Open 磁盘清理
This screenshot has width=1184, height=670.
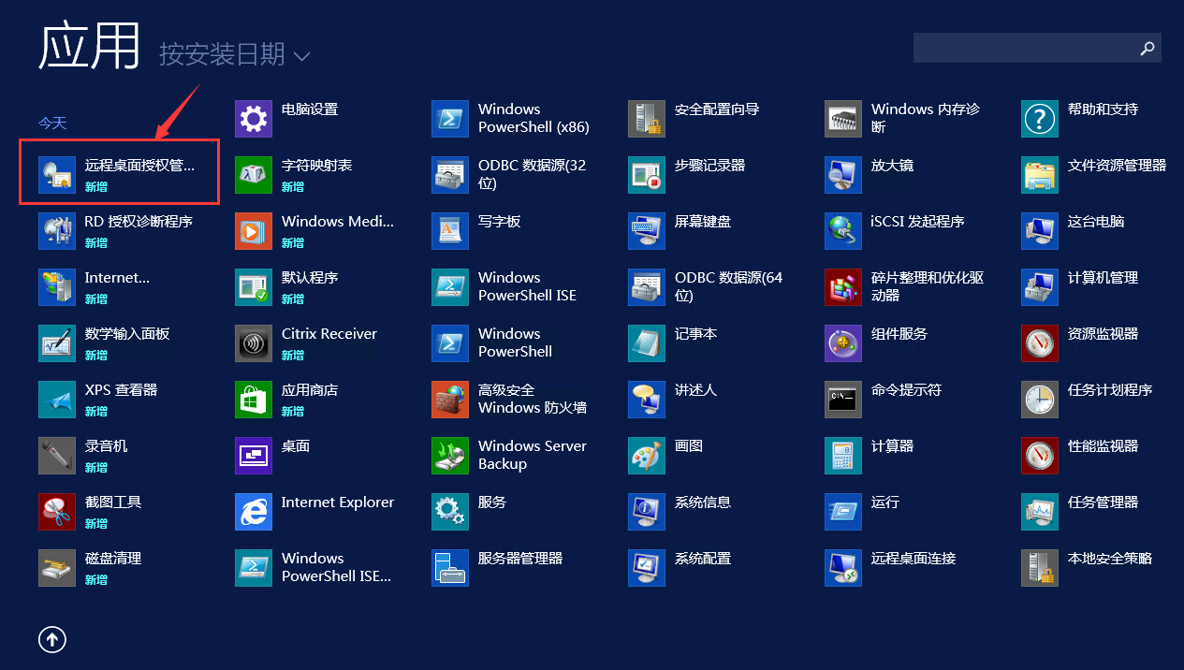coord(91,568)
